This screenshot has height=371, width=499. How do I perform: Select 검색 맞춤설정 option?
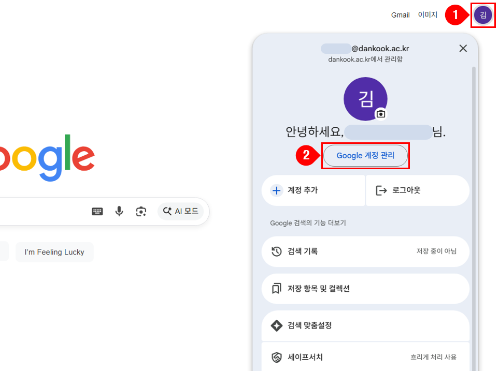pos(365,325)
